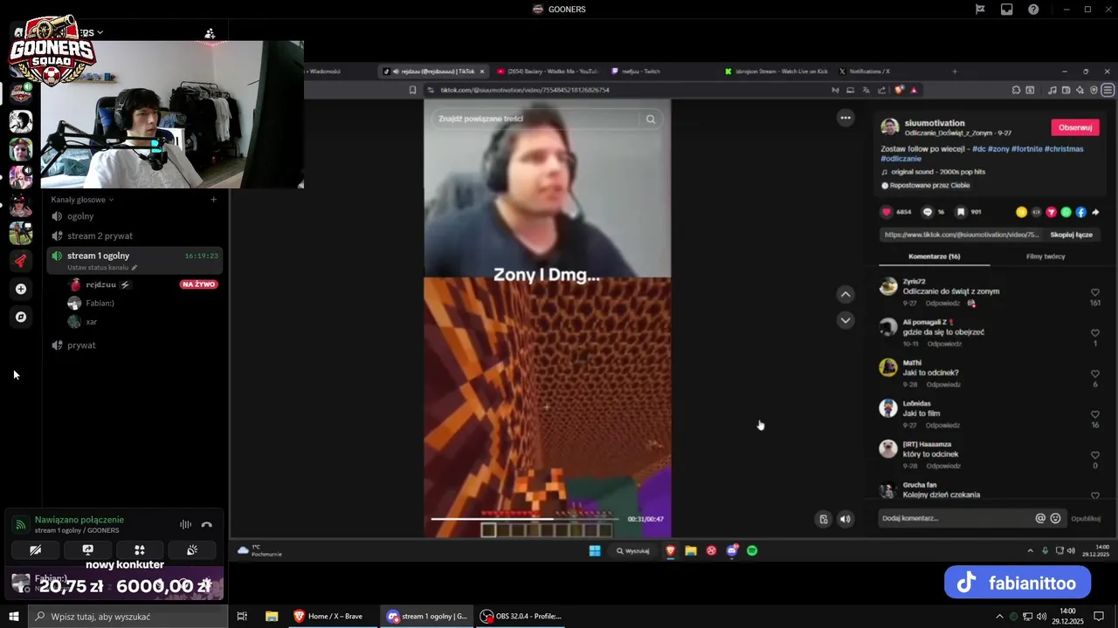Open File Explorer from the Windows taskbar

[x=272, y=616]
